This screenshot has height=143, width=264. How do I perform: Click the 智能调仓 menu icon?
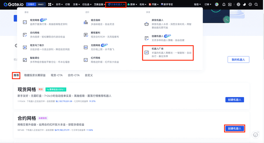pyautogui.click(x=25, y=60)
